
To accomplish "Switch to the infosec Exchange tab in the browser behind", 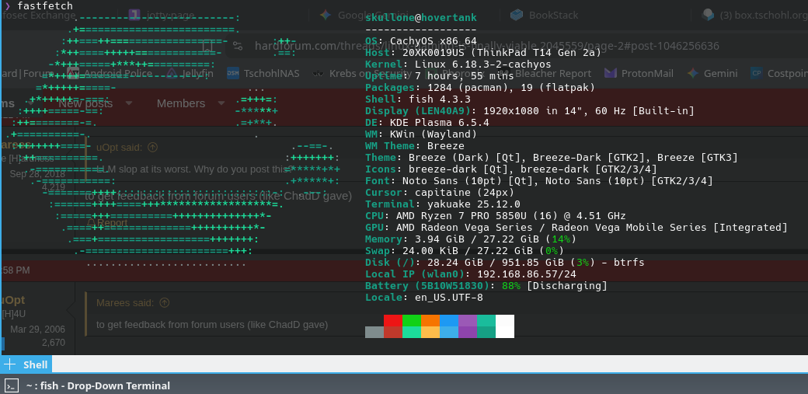I will click(39, 15).
